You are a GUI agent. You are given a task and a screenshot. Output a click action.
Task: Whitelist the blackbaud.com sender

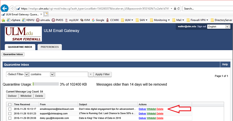coord(151,109)
